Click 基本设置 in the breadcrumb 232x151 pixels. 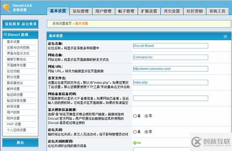coord(81,23)
